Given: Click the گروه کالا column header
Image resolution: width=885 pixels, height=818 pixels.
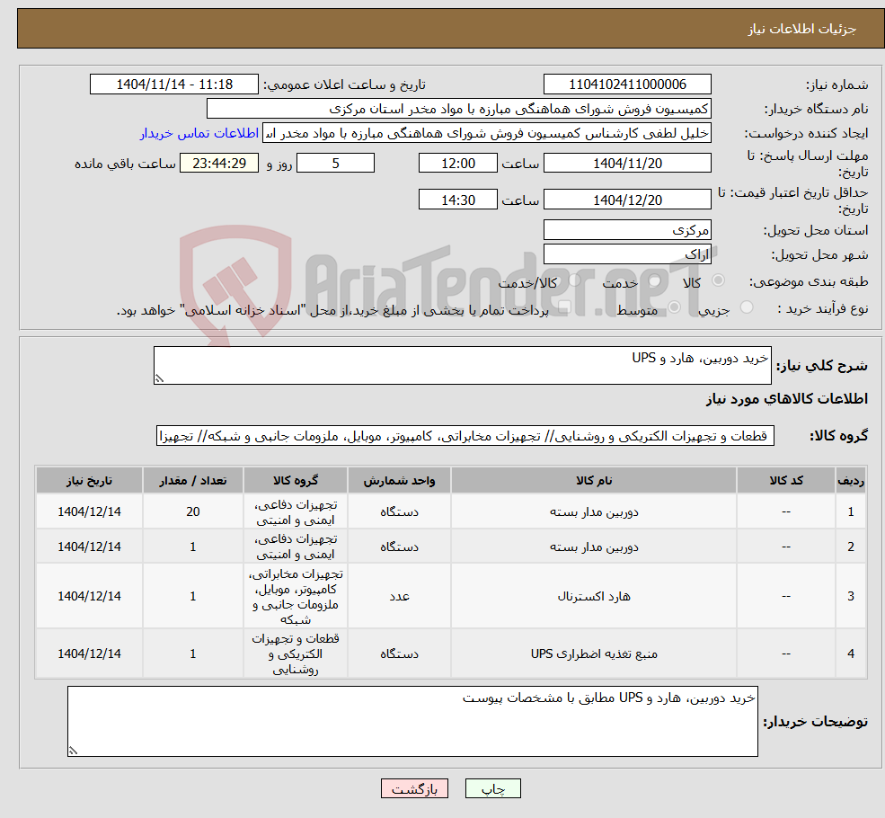Looking at the screenshot, I should [296, 480].
